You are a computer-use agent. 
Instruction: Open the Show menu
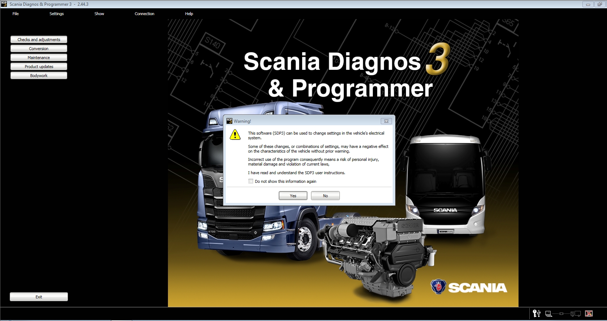[99, 14]
